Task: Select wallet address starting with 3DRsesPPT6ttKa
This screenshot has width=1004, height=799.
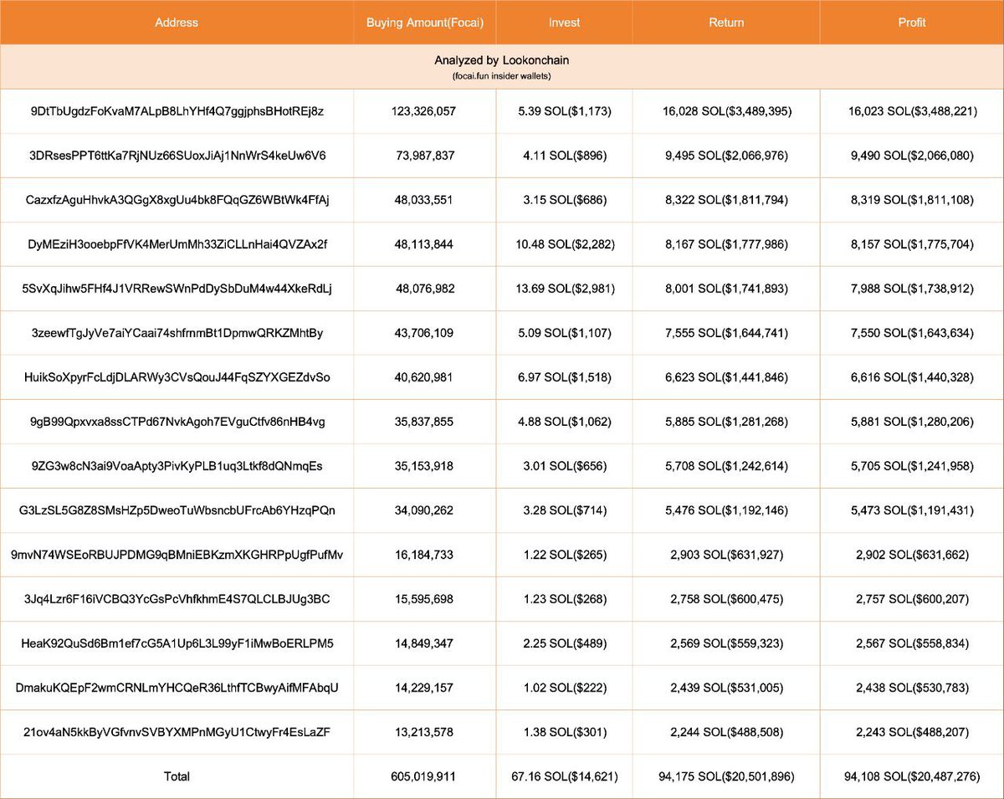Action: [176, 155]
